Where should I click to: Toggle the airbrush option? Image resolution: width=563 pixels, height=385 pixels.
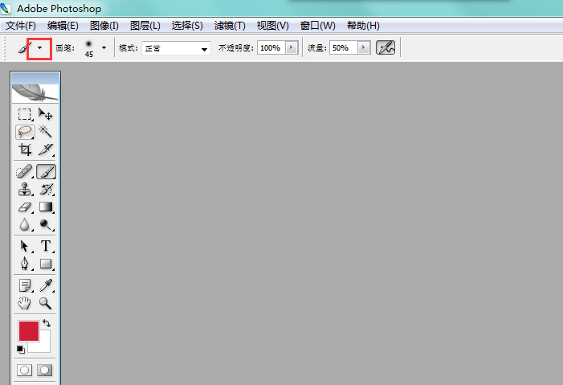pos(386,47)
